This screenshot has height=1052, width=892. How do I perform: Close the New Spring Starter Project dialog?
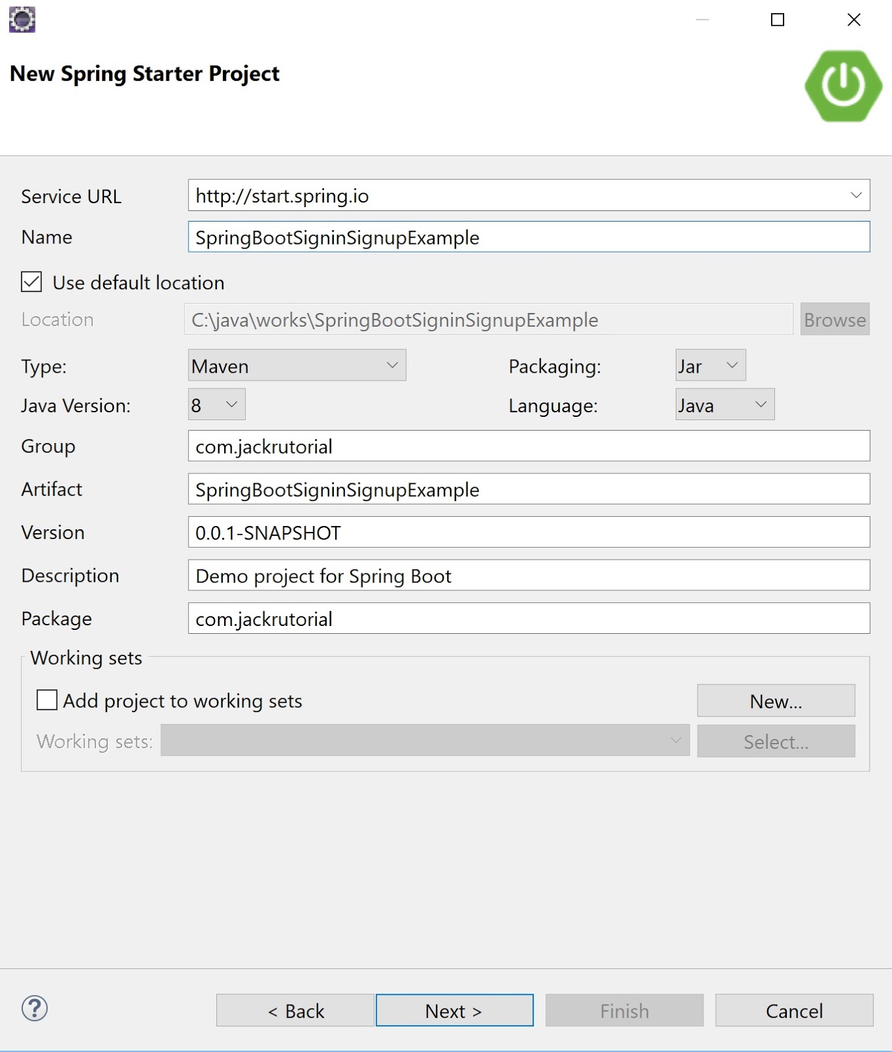tap(853, 20)
